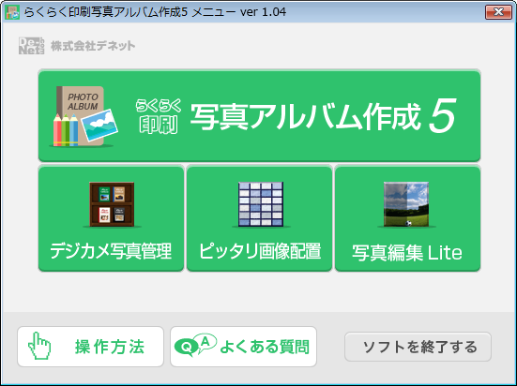Click the title bar application icon
The width and height of the screenshot is (517, 386).
12,12
